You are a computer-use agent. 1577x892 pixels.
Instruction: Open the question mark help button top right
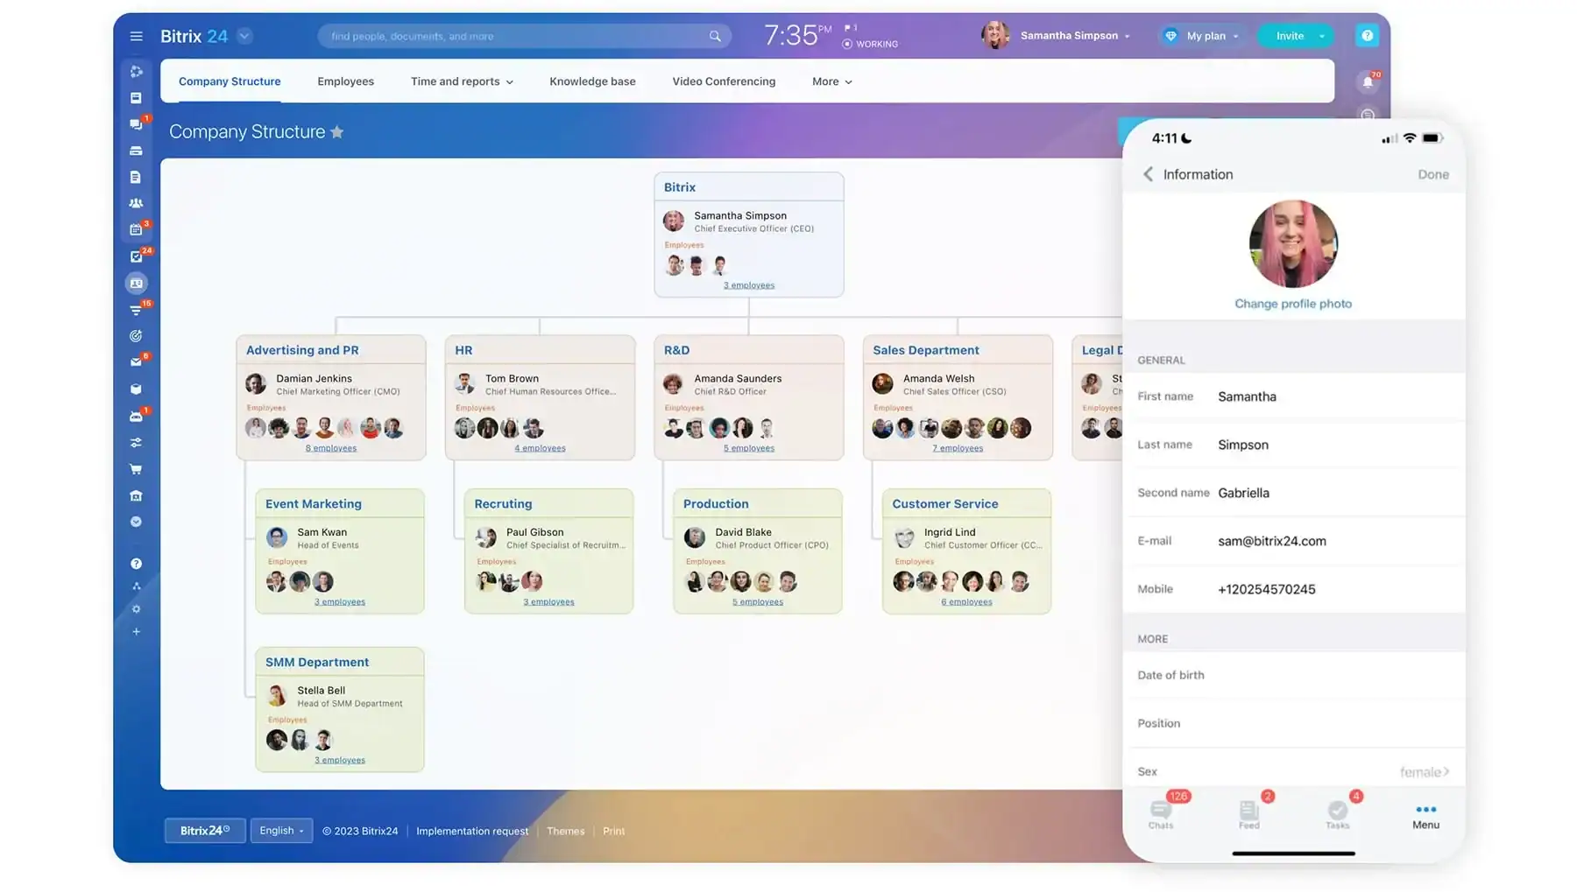click(1367, 36)
